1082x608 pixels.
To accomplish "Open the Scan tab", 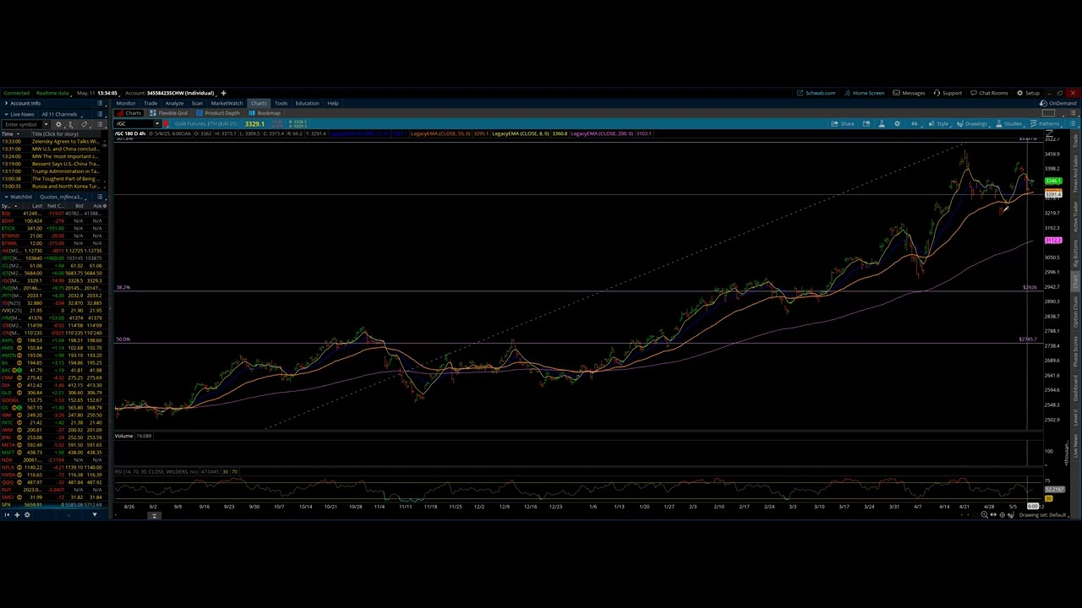I will [x=197, y=103].
